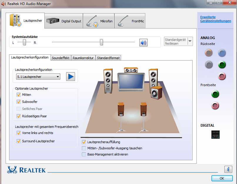Expand the Standardgerät festlegen dropdown arrow
The width and height of the screenshot is (237, 184).
click(190, 41)
